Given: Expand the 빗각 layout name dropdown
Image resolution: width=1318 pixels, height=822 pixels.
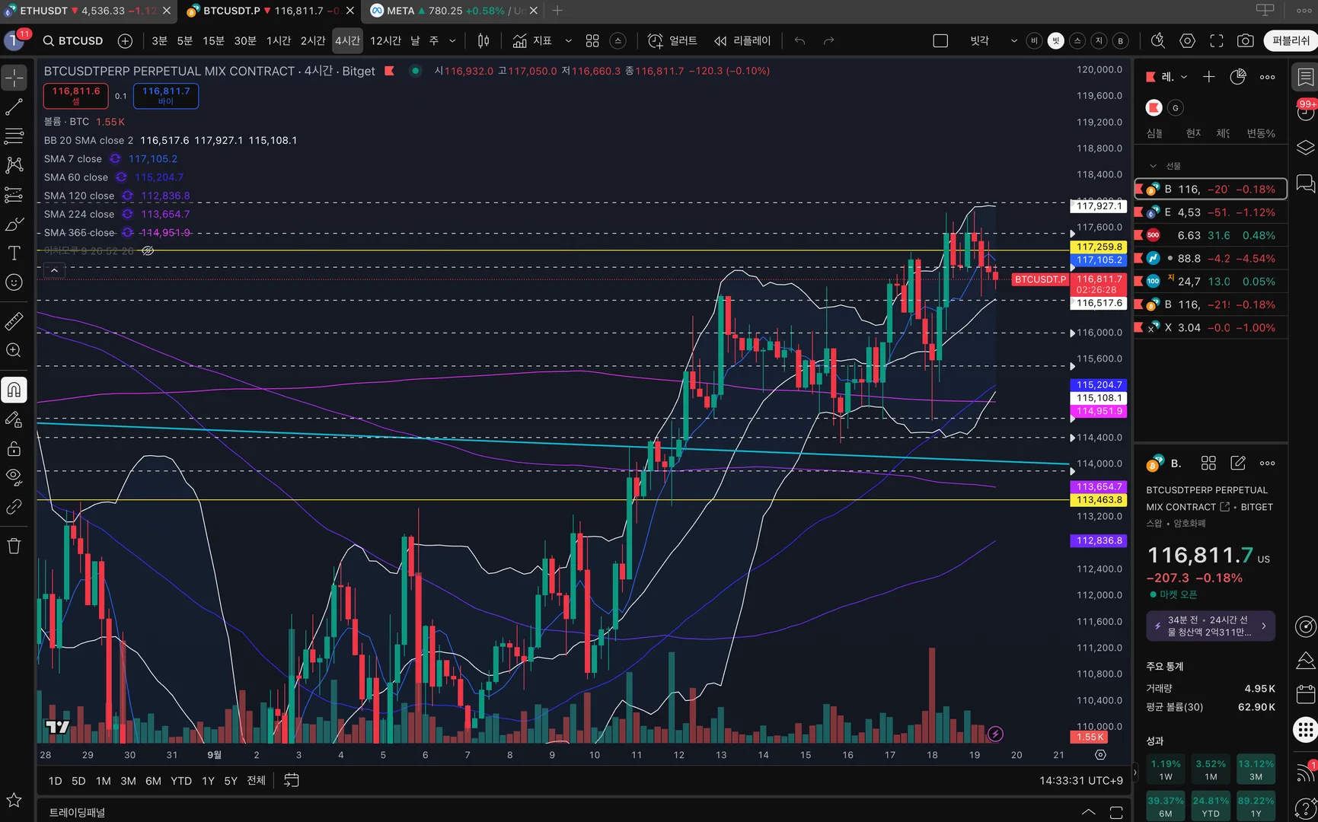Looking at the screenshot, I should 1013,41.
